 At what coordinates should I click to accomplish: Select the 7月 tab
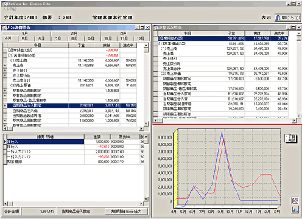click(x=58, y=38)
